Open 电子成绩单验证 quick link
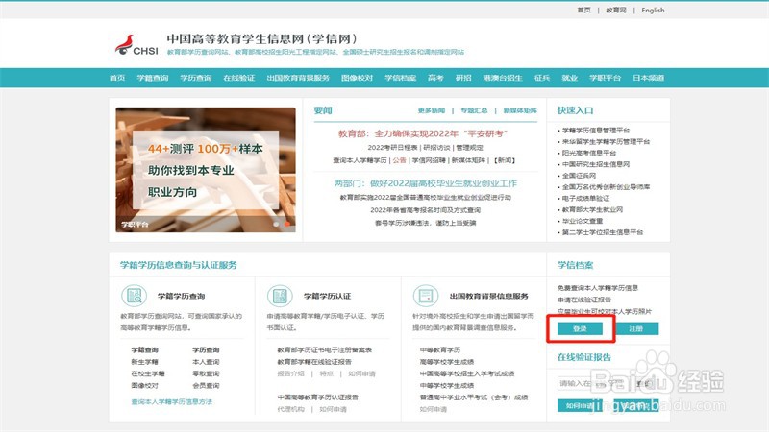Viewport: 769px width, 432px height. click(585, 199)
